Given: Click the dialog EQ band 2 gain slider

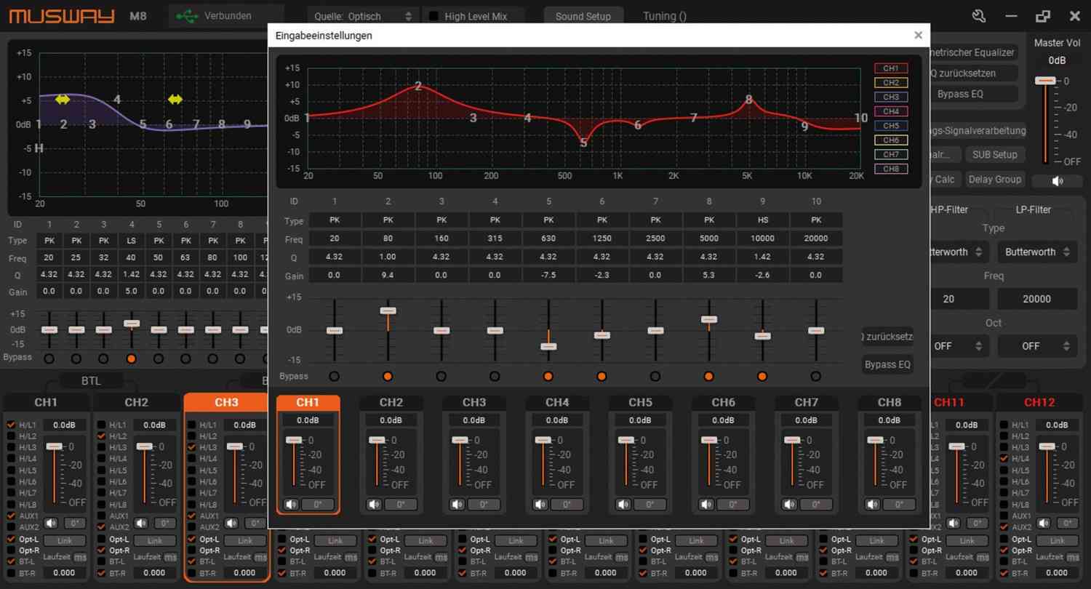Looking at the screenshot, I should (388, 311).
